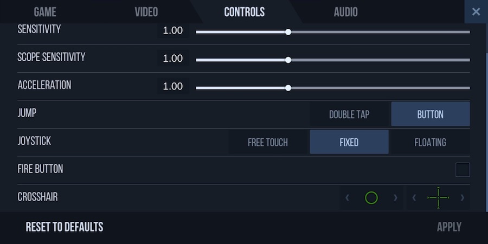Show next cross crosshair style arrow
488x244 pixels.
(x=463, y=197)
